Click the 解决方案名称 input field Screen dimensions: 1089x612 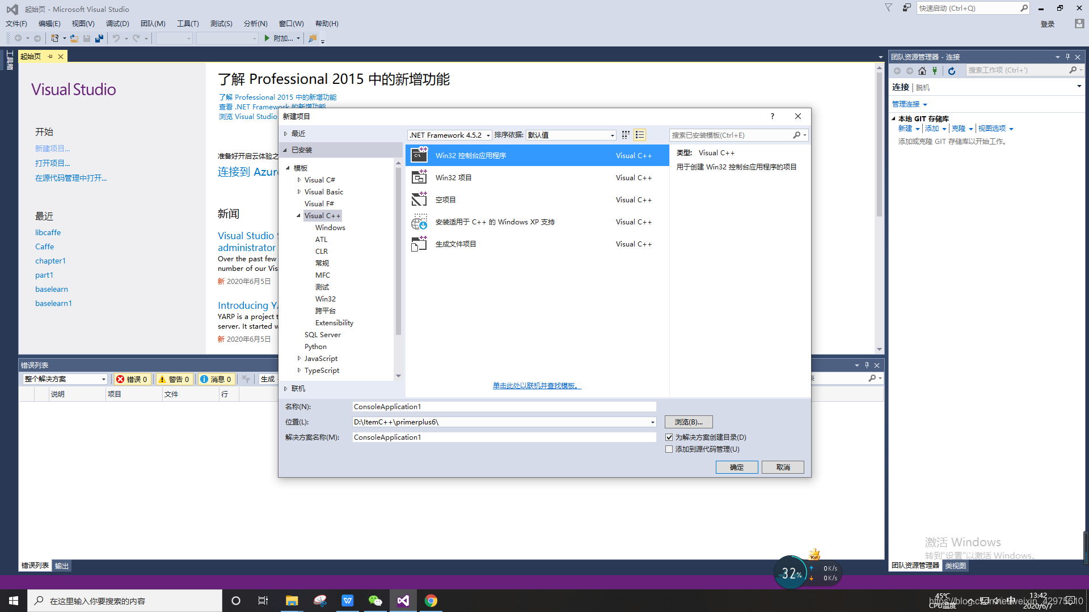(504, 437)
